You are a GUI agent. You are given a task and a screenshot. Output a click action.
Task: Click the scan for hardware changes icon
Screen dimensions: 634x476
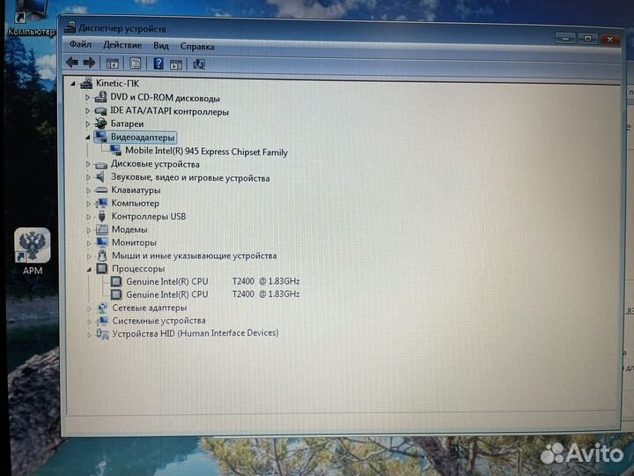pyautogui.click(x=198, y=64)
